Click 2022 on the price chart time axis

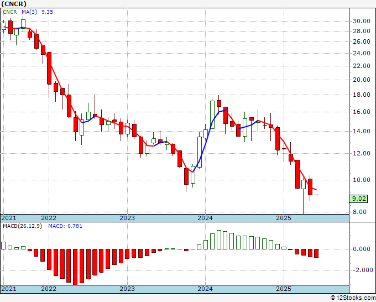(x=49, y=218)
